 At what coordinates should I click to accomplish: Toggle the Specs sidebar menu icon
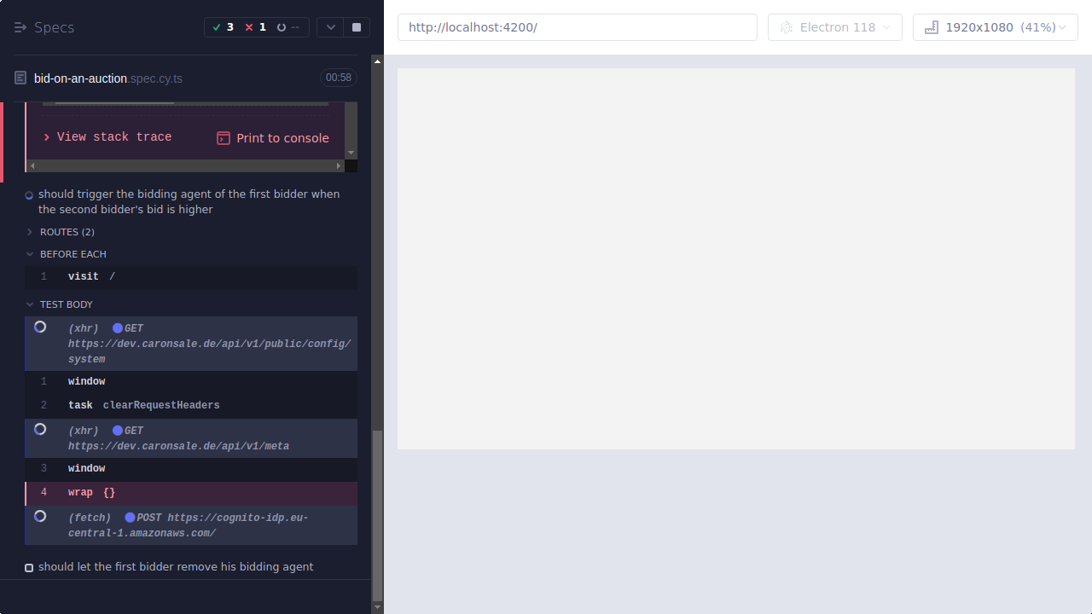20,26
